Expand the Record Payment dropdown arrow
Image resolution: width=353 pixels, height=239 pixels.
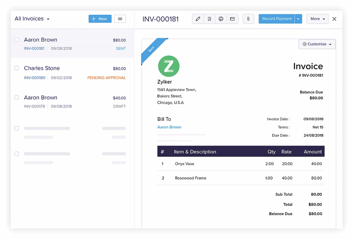[x=299, y=19]
